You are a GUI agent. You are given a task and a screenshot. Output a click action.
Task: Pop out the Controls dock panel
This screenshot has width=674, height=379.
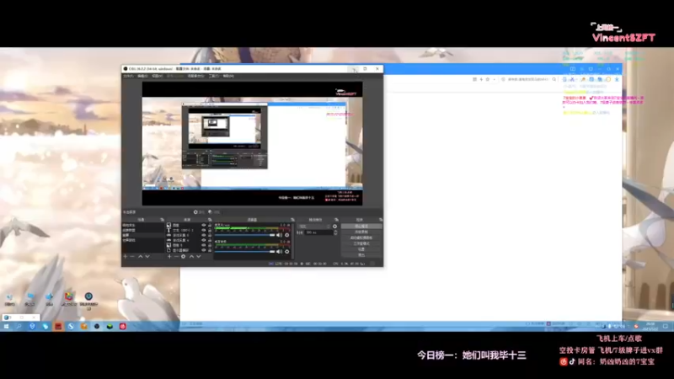pos(381,220)
